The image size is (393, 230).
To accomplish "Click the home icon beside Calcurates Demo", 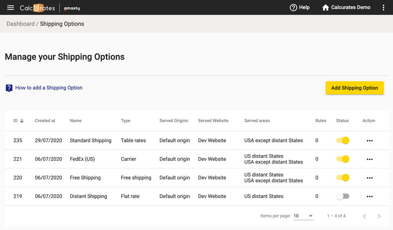I will click(325, 7).
